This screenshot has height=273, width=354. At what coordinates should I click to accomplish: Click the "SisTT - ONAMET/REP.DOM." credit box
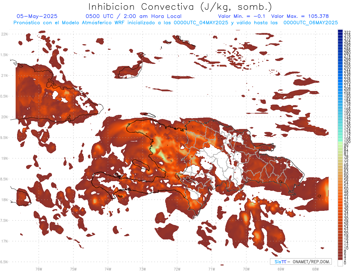point(301,262)
